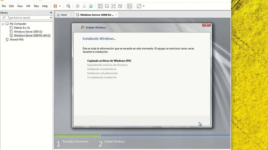Close the Home tab
This screenshot has height=150, width=268.
click(x=71, y=15)
